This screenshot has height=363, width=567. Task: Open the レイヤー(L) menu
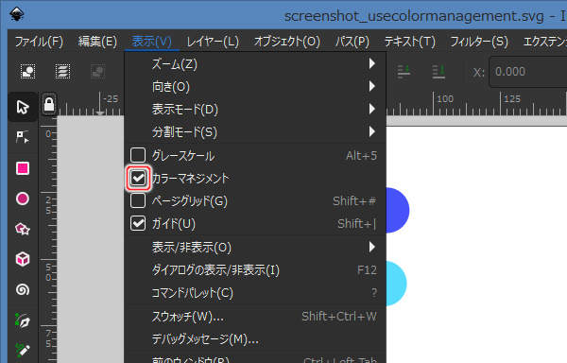[213, 42]
